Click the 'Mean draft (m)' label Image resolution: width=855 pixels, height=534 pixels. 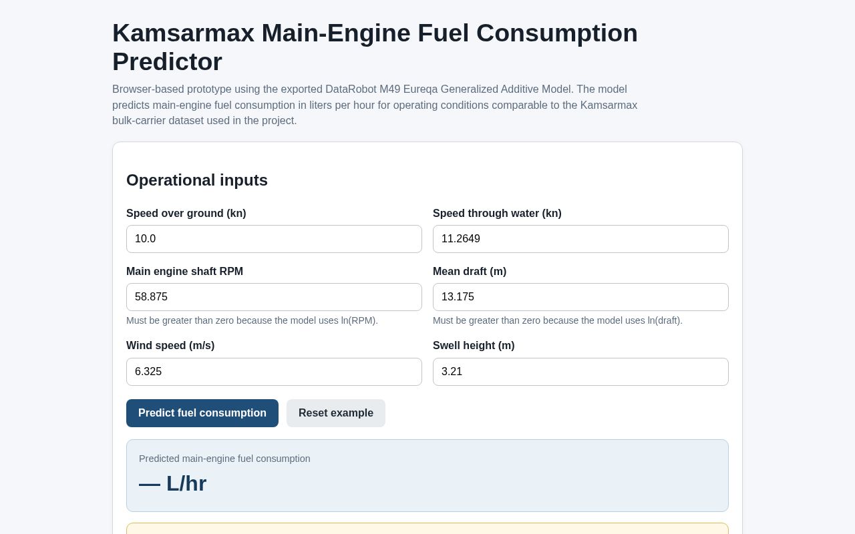click(x=470, y=272)
